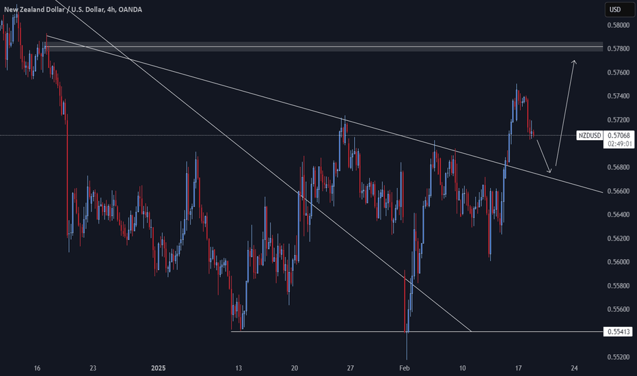This screenshot has width=637, height=376.
Task: Click the 0.56600 price axis label
Action: pos(619,191)
